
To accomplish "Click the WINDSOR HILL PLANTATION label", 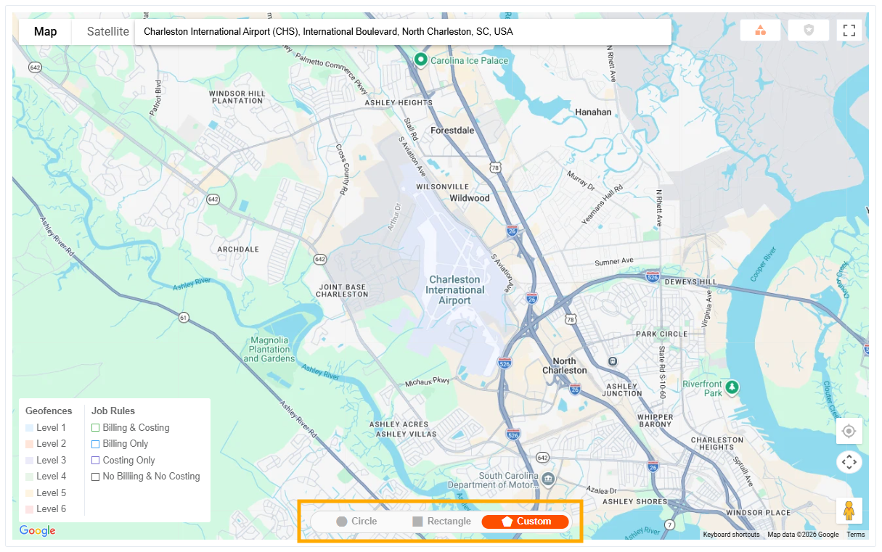I will point(237,97).
